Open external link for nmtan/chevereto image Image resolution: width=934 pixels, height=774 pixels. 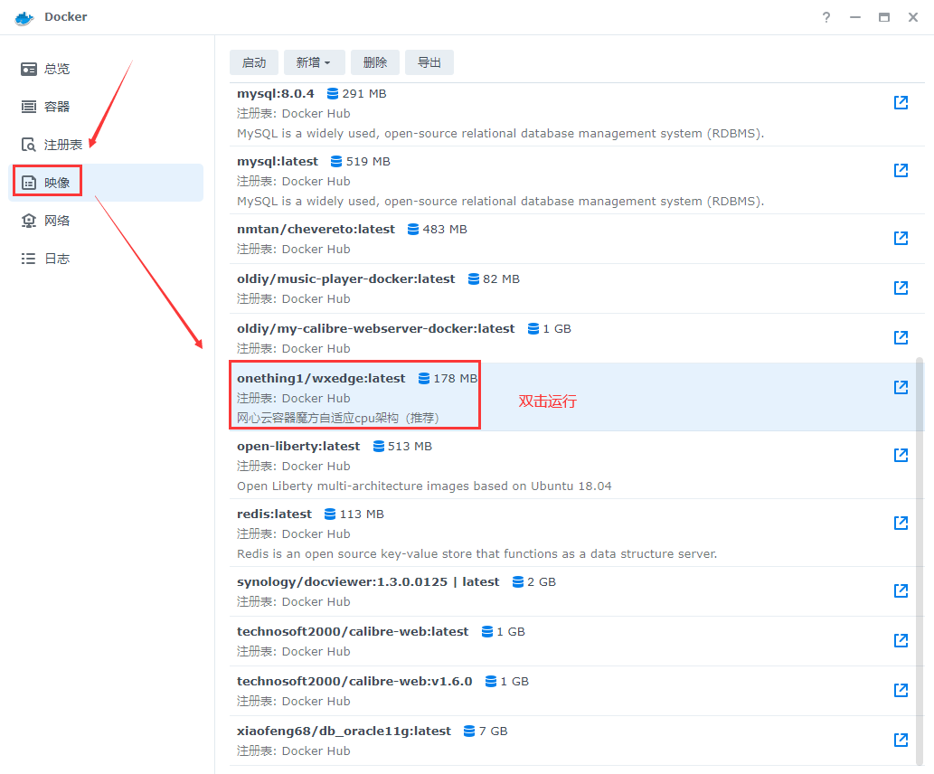(901, 238)
